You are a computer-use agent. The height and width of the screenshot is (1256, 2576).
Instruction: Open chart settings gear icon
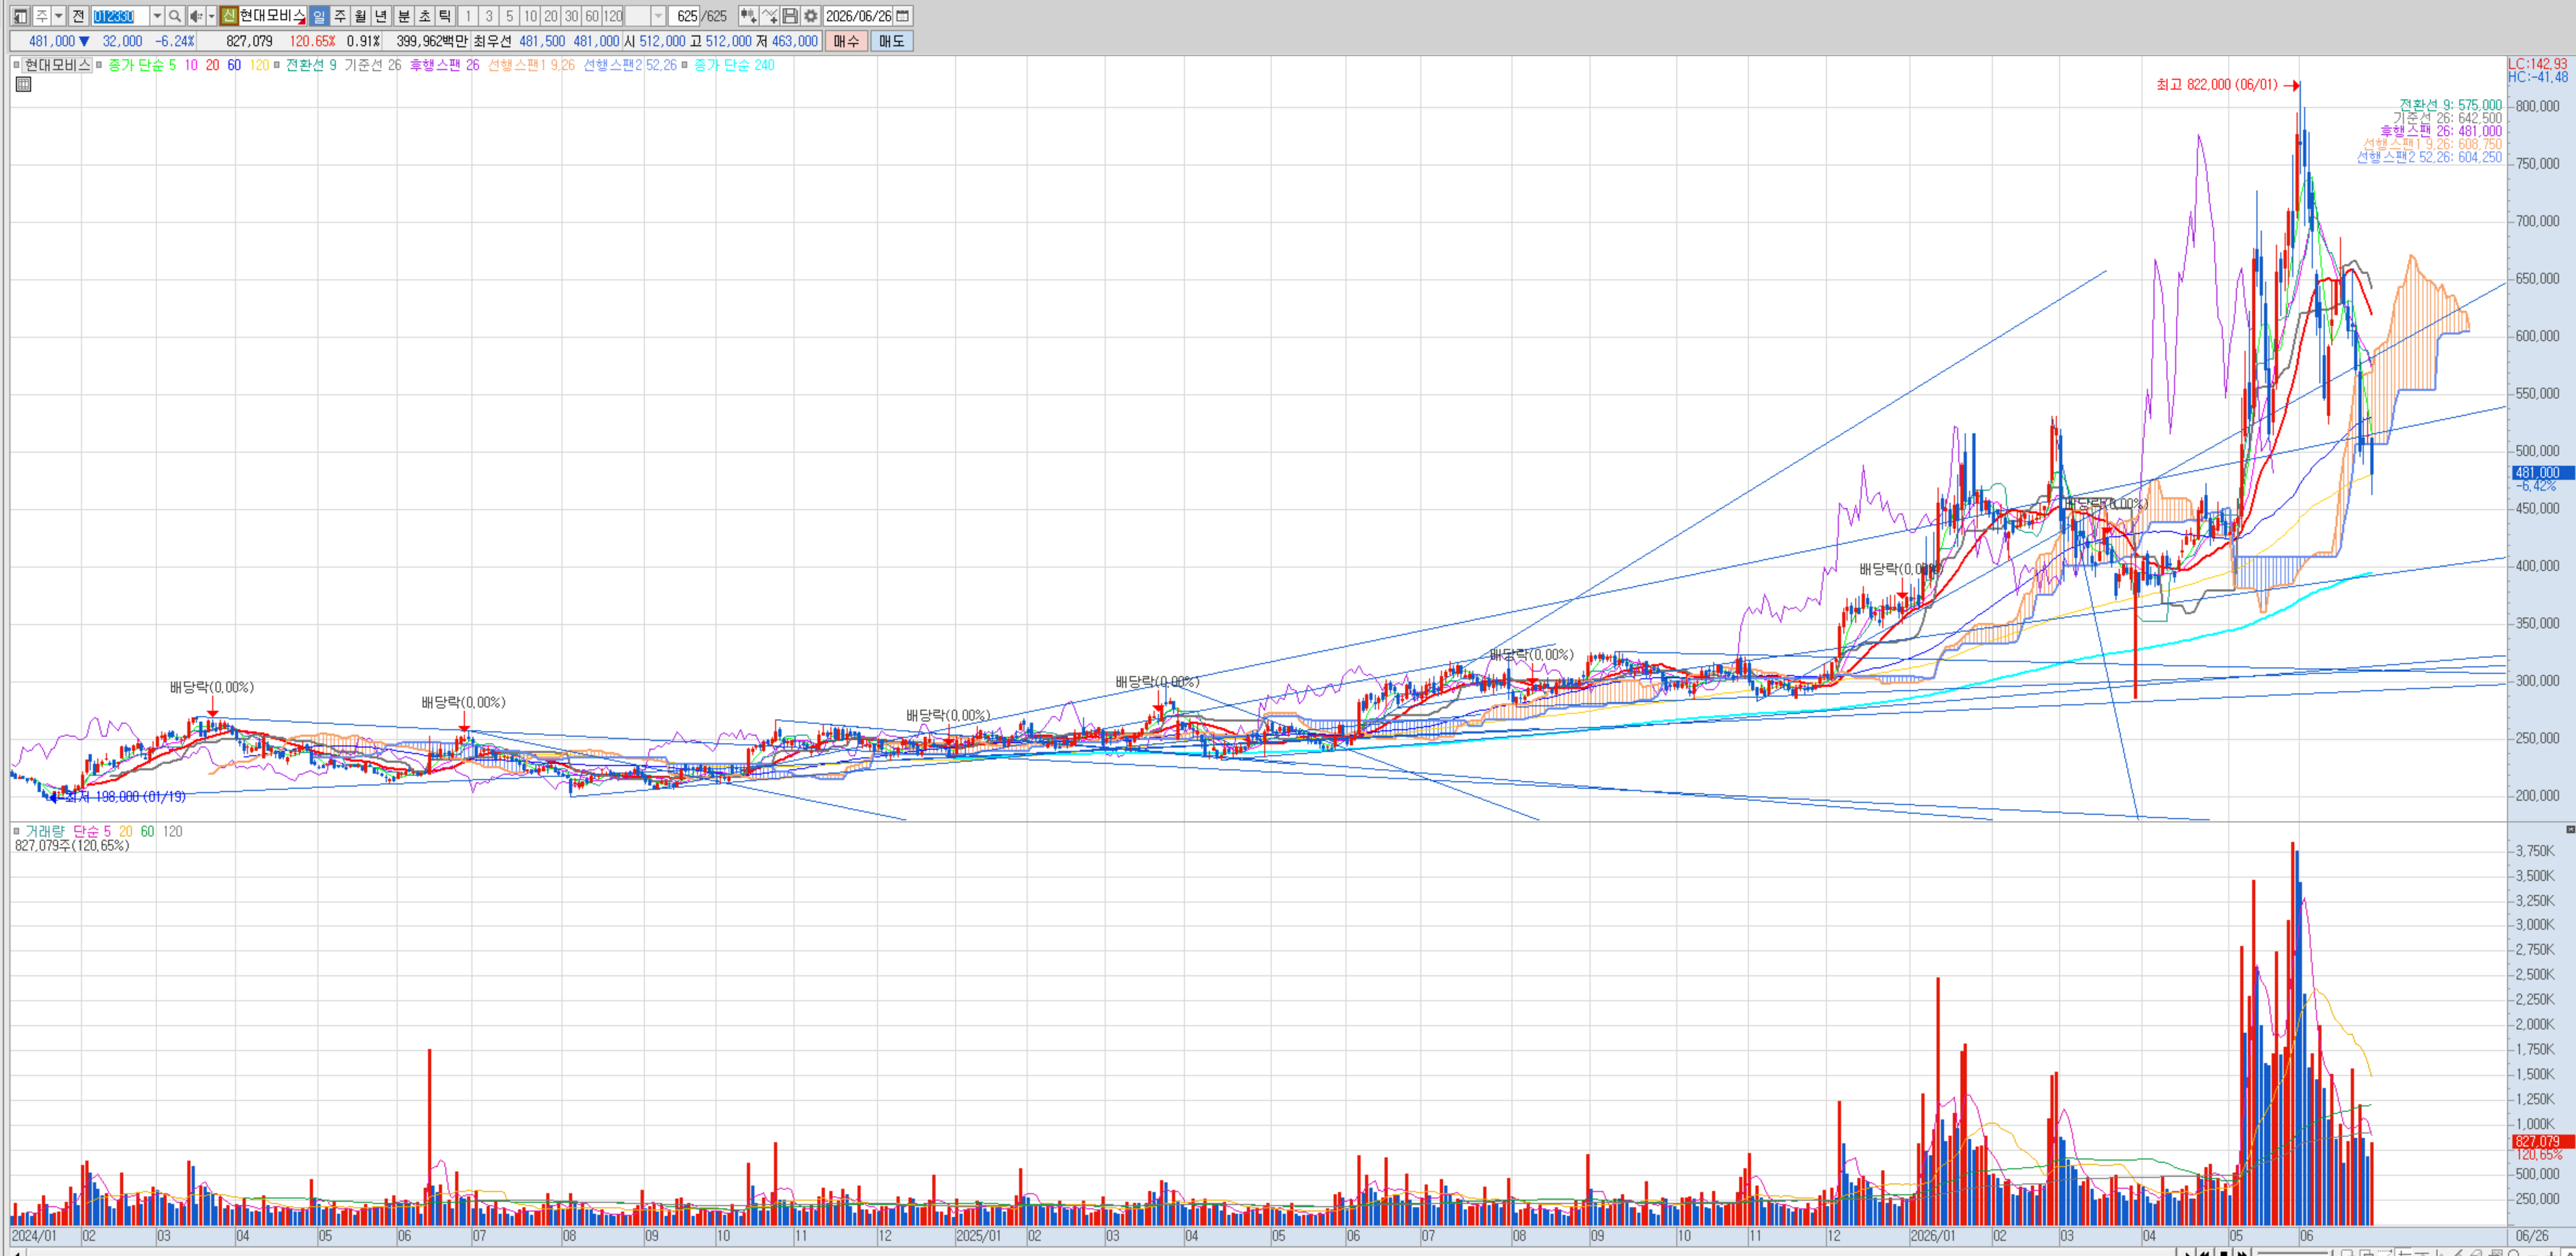tap(811, 16)
